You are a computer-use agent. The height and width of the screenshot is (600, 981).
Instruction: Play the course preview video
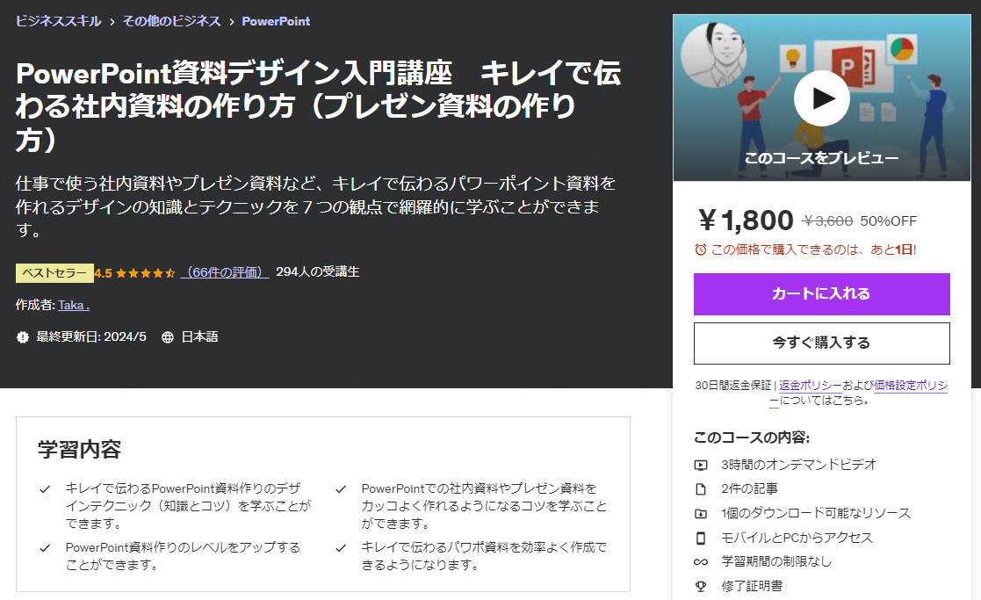(x=821, y=98)
